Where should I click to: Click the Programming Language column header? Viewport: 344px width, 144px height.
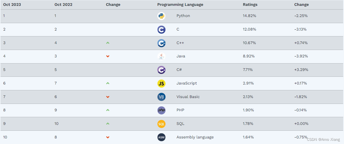click(x=180, y=5)
